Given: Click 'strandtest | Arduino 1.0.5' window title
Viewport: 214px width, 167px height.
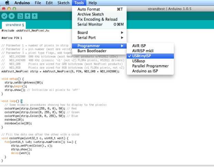Looking at the screenshot, I should coord(169,9).
